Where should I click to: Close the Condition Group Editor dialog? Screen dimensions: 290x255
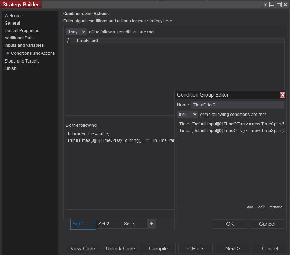[x=282, y=95]
